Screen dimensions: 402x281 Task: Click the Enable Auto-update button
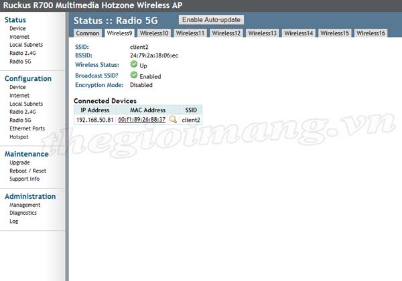(211, 19)
